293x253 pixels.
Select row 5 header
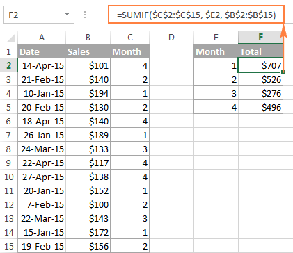pos(8,107)
